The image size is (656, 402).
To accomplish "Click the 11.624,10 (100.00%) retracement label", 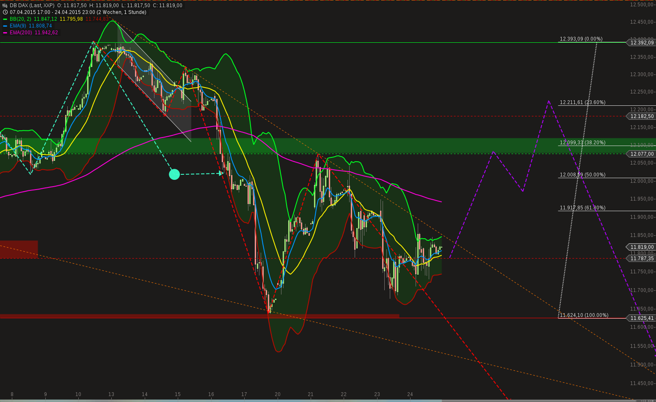I will [x=584, y=315].
